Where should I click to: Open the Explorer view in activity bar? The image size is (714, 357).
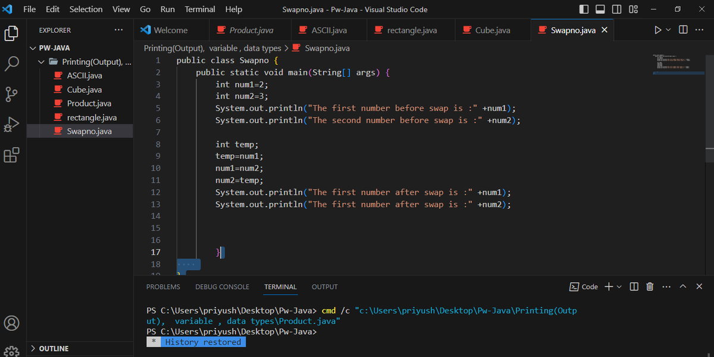click(11, 33)
